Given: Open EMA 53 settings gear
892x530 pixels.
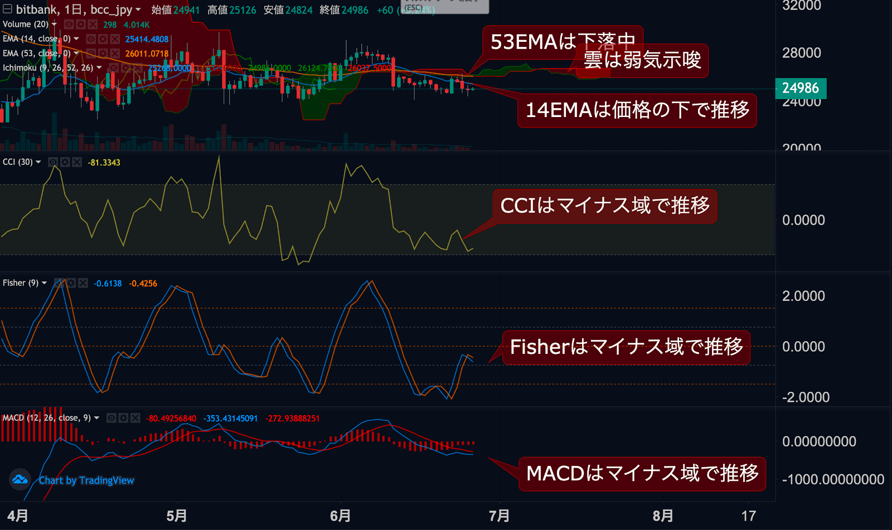Looking at the screenshot, I should 103,54.
